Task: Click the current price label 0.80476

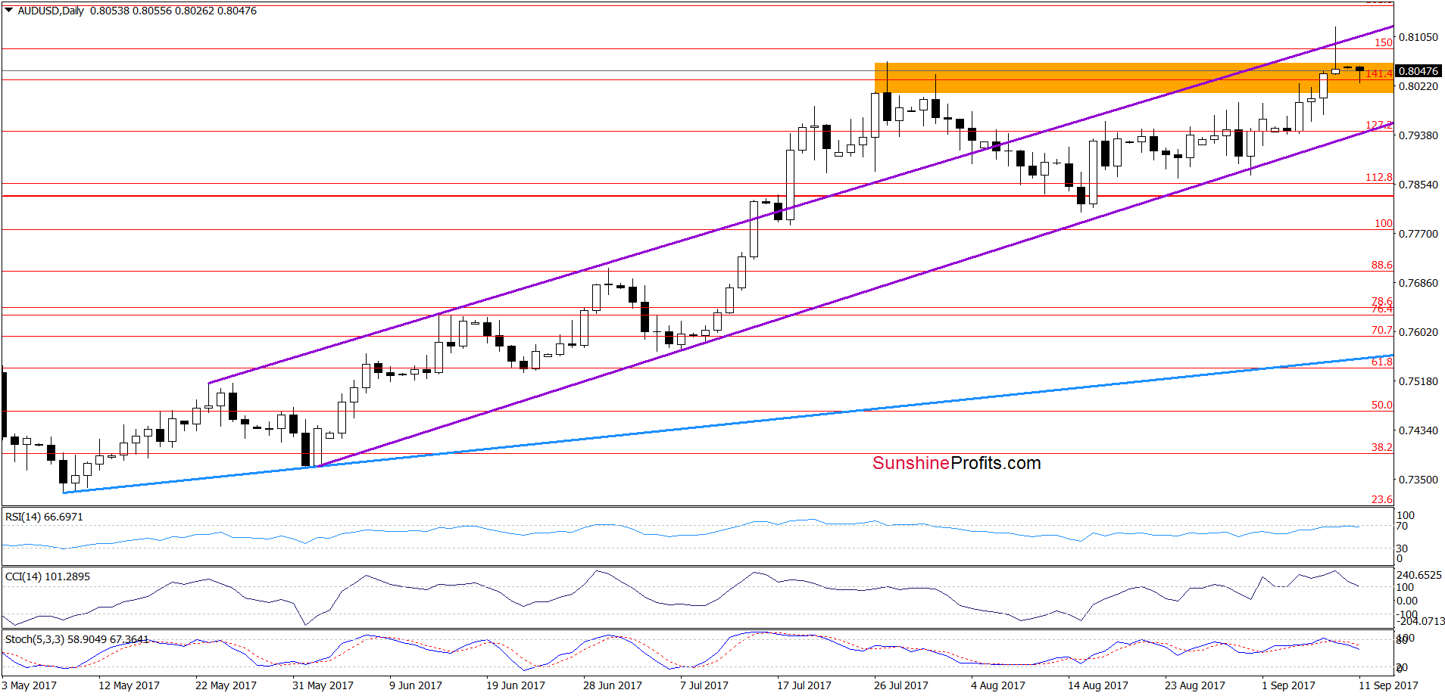Action: 1418,71
